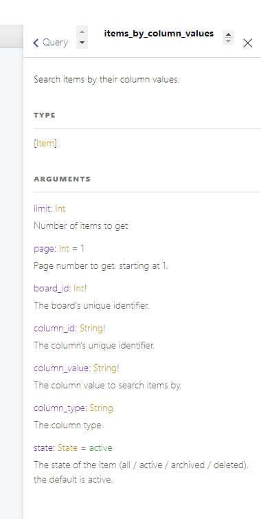Open the Item return type

tap(45, 144)
